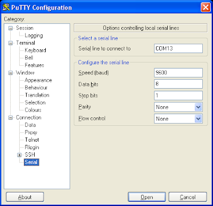The width and height of the screenshot is (213, 206).
Task: Select Behaviour category
Action: point(36,88)
